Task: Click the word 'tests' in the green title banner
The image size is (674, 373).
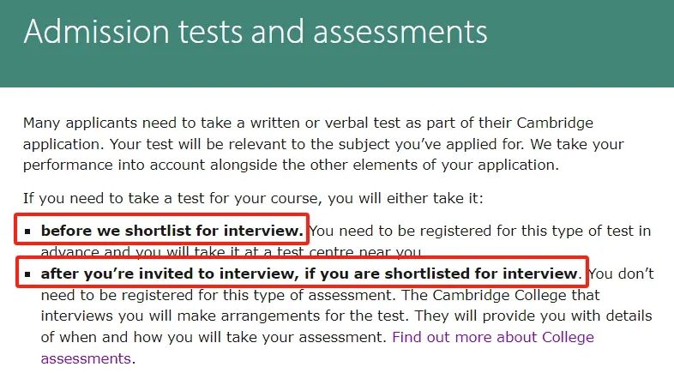Action: pyautogui.click(x=211, y=33)
